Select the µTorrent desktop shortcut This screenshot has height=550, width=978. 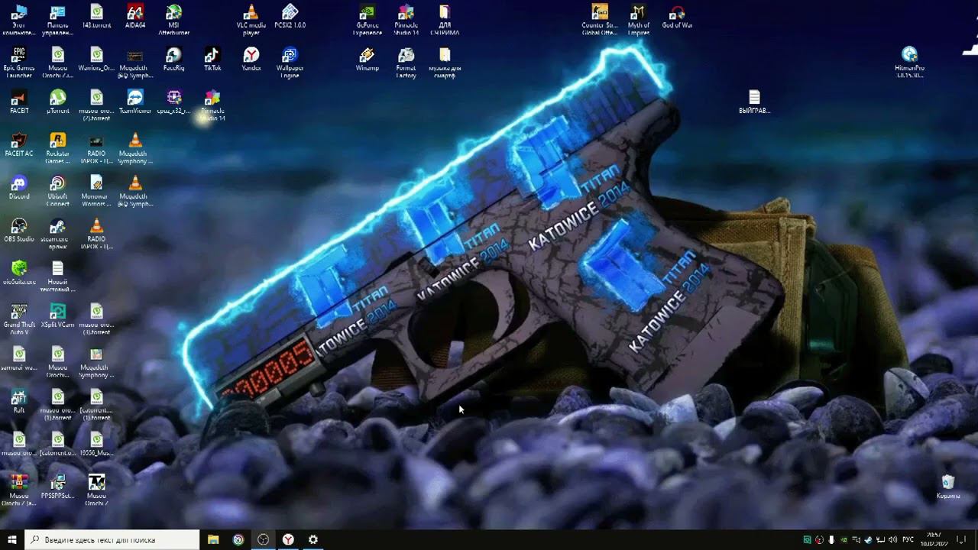(58, 102)
